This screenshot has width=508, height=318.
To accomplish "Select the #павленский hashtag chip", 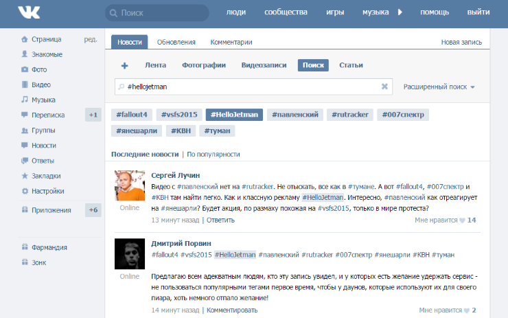I will pyautogui.click(x=295, y=115).
